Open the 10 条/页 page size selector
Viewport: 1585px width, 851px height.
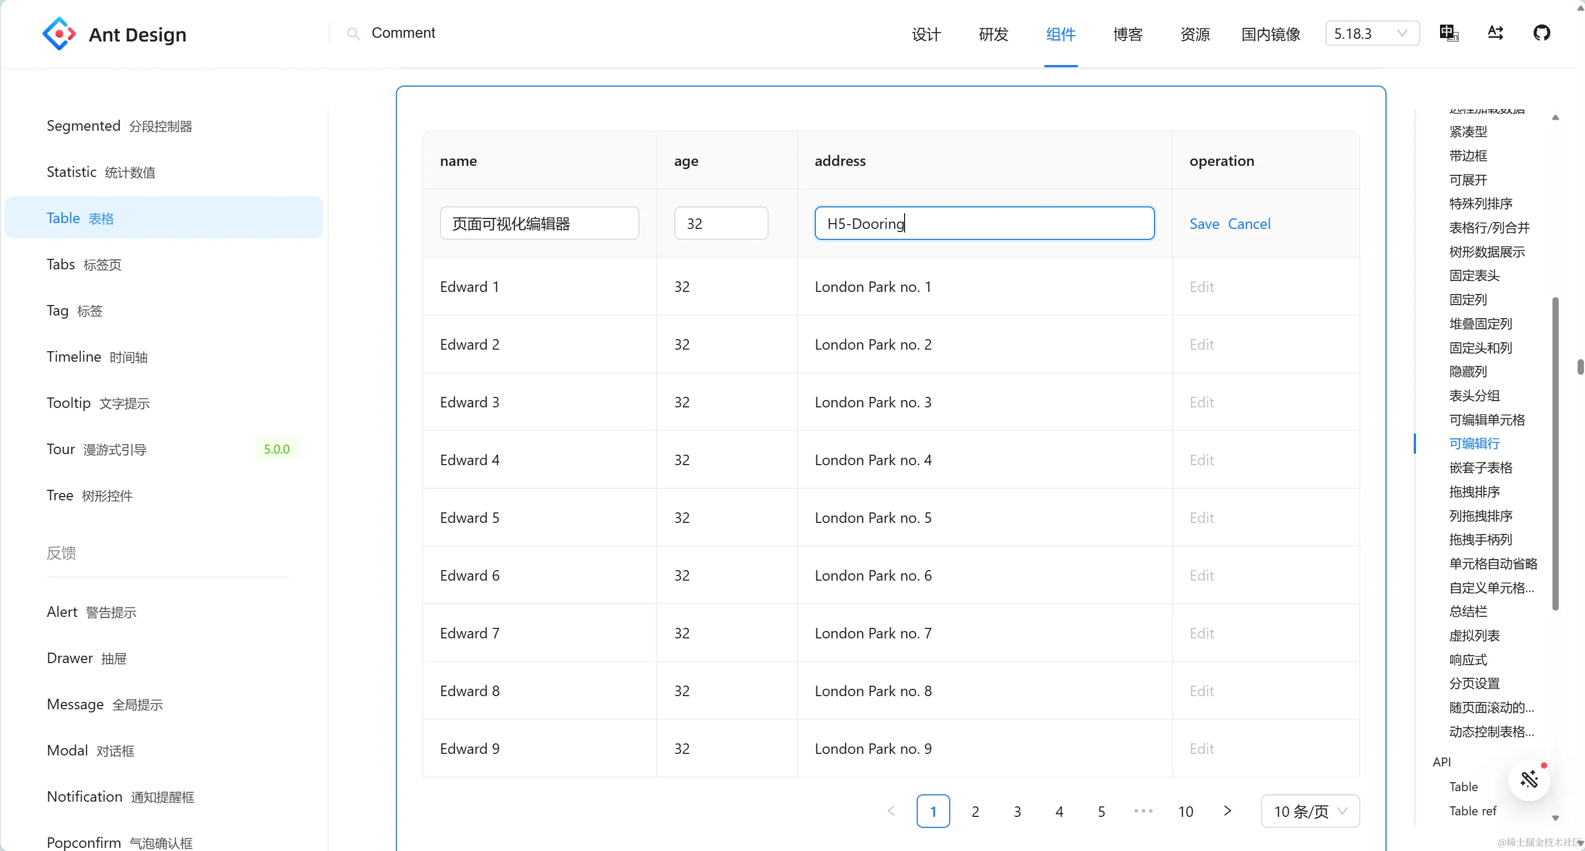click(1310, 811)
